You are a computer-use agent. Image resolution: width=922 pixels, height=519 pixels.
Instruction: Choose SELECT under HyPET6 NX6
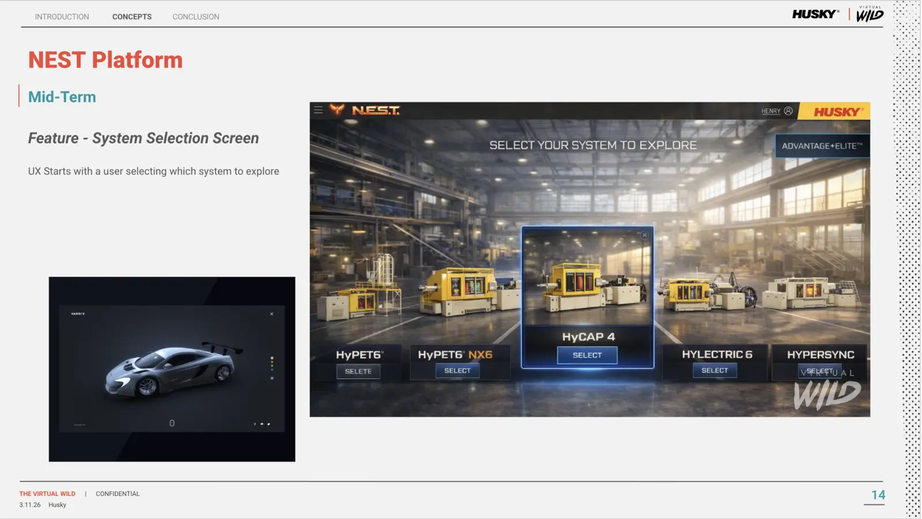458,371
